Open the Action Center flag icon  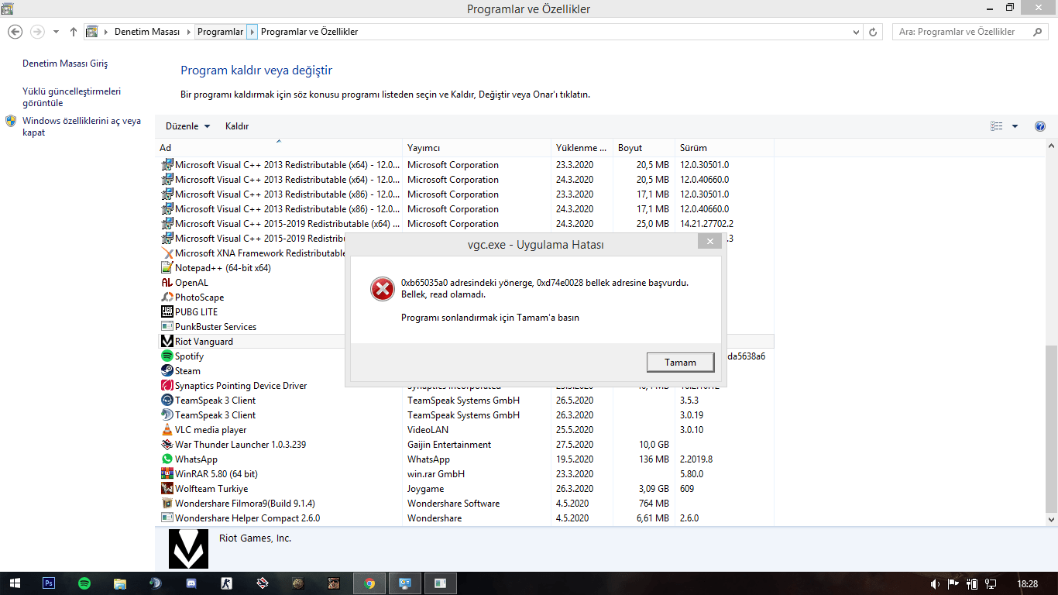[954, 583]
